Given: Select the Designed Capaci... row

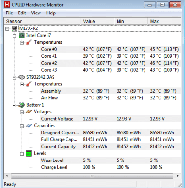Looking at the screenshot, I should (x=111, y=133).
